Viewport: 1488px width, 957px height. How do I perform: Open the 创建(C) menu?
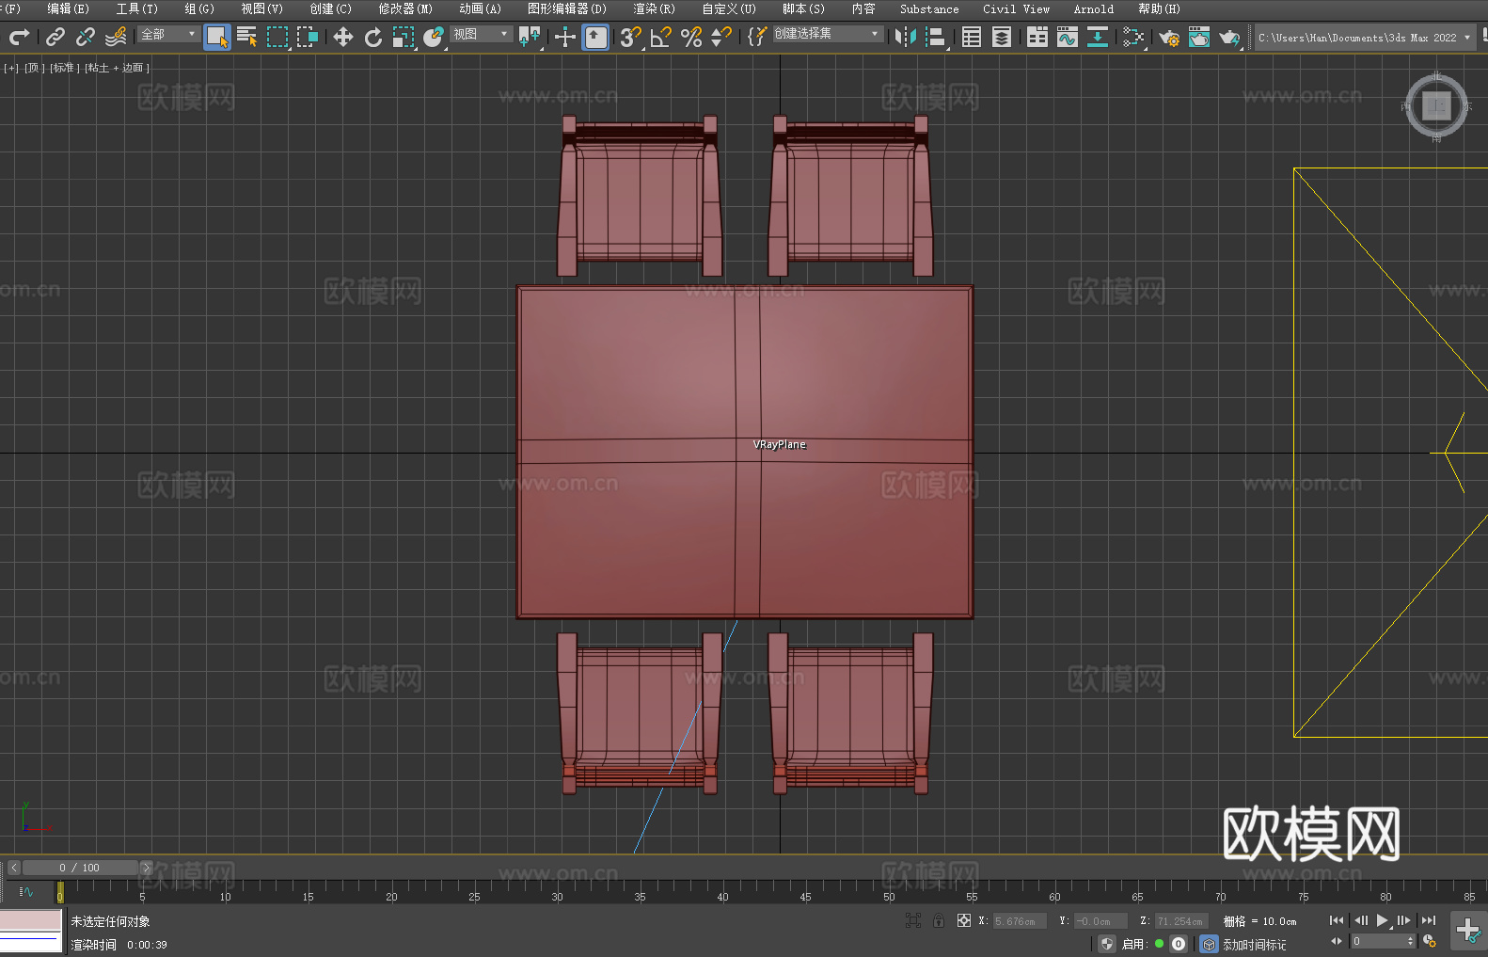pyautogui.click(x=330, y=8)
